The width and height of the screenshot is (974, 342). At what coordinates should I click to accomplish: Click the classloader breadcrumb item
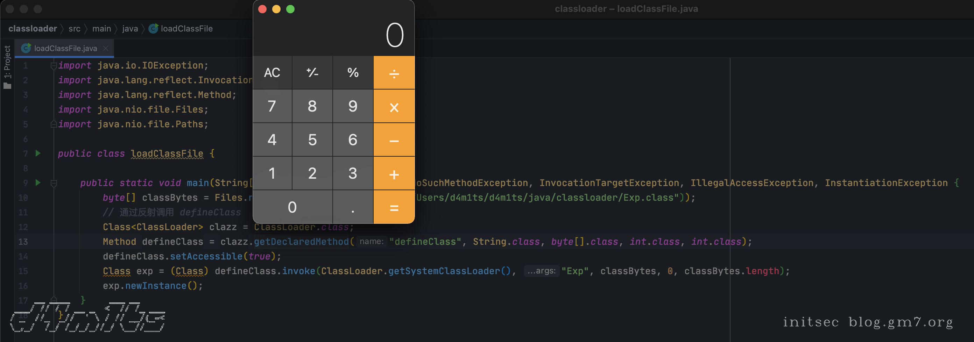click(x=33, y=29)
